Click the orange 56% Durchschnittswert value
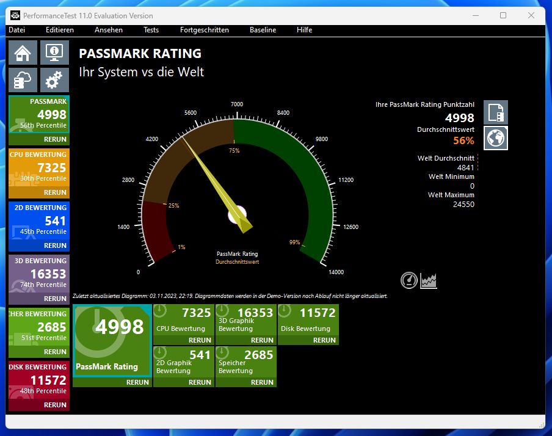 click(x=463, y=141)
